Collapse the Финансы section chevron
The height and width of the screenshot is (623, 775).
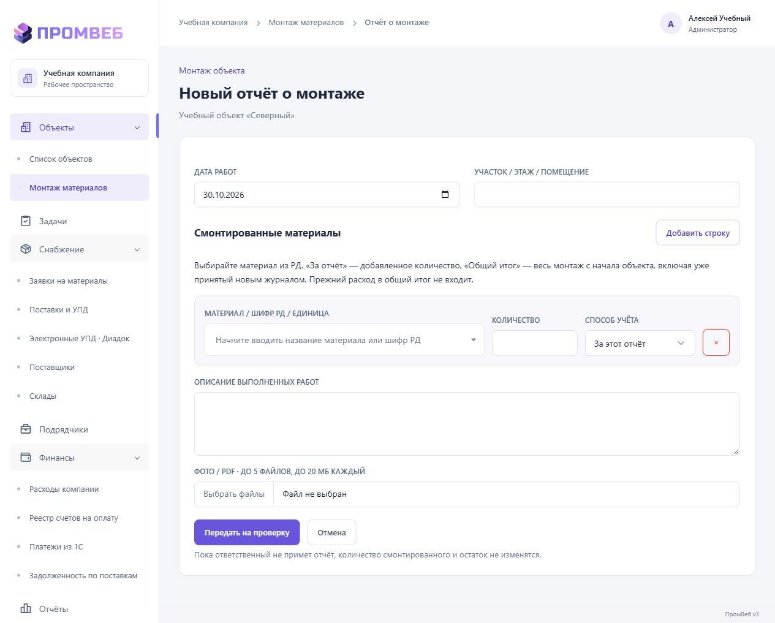coord(137,458)
